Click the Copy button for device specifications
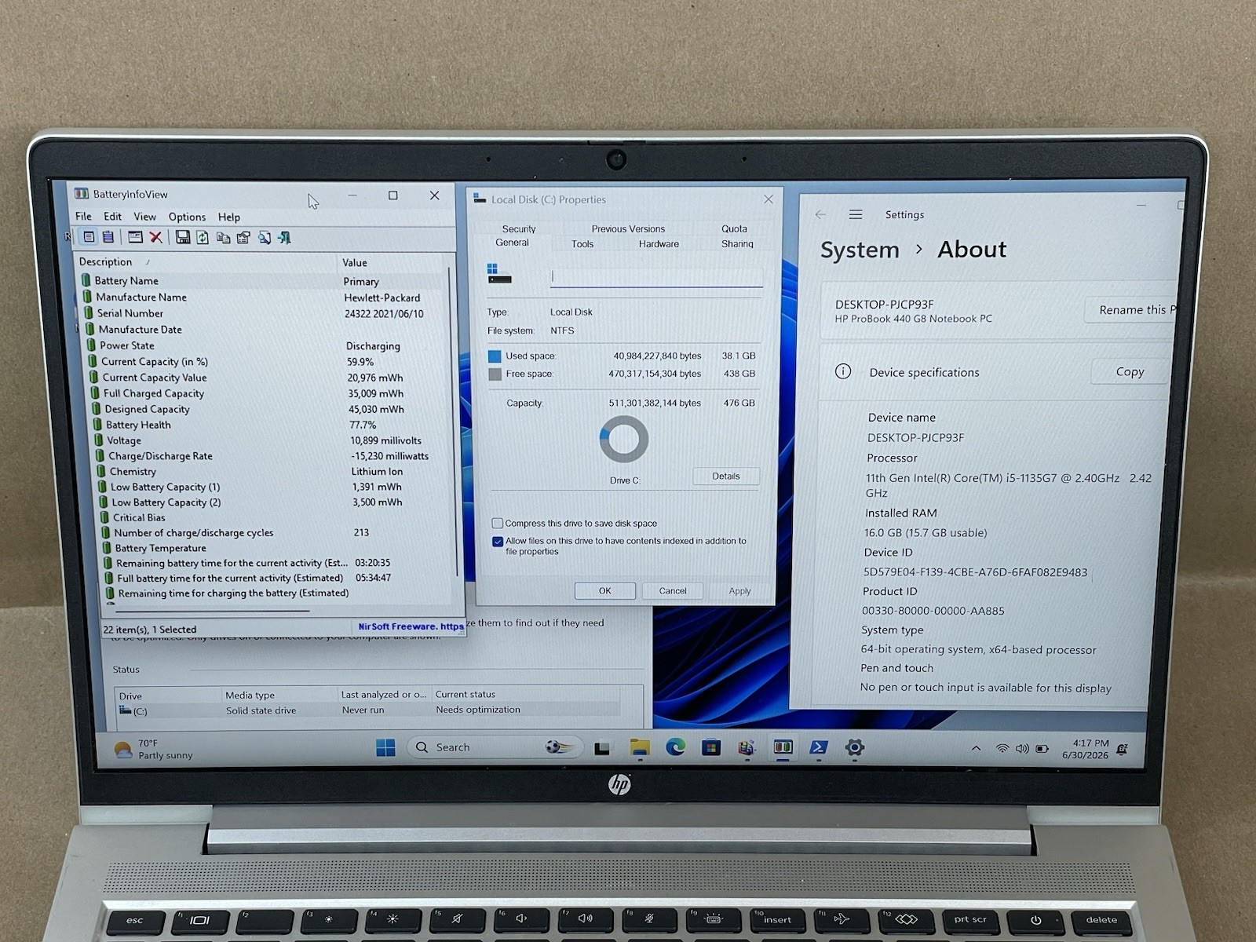Viewport: 1256px width, 942px height. pyautogui.click(x=1130, y=371)
